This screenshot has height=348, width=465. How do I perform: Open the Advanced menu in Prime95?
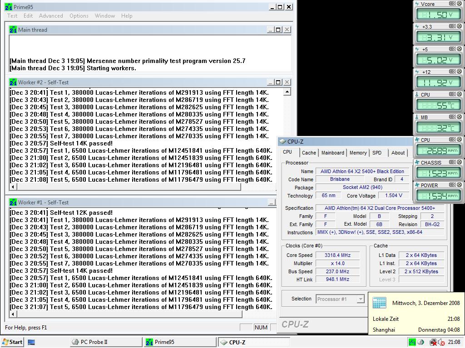(51, 16)
